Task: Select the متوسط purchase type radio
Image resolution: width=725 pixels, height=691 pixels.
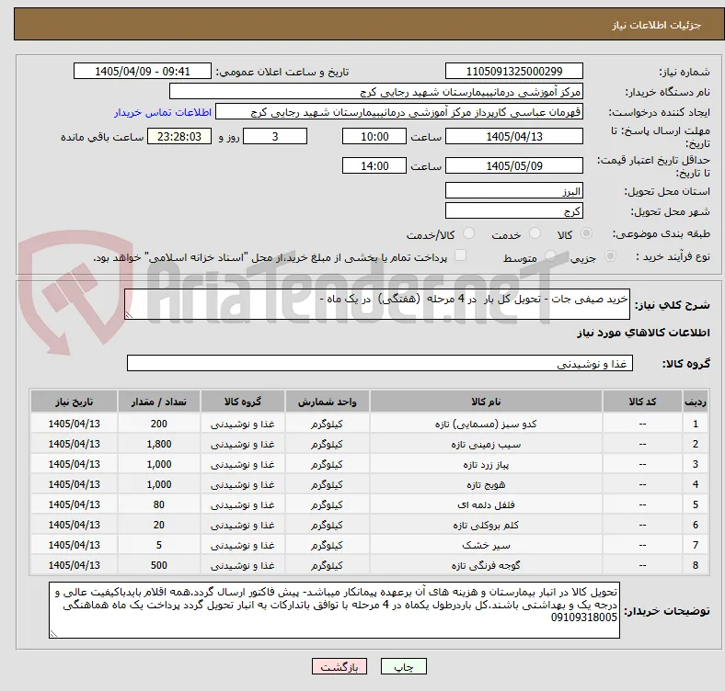Action: coord(550,255)
